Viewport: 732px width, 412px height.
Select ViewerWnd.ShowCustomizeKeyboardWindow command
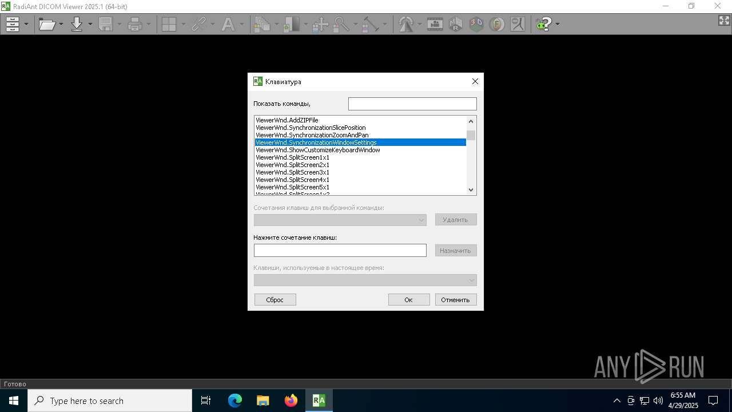point(360,150)
